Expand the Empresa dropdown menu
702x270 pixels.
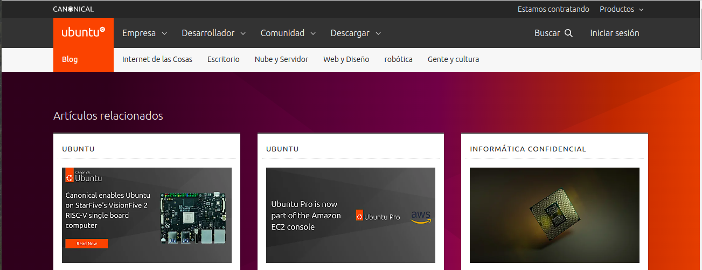click(x=144, y=33)
